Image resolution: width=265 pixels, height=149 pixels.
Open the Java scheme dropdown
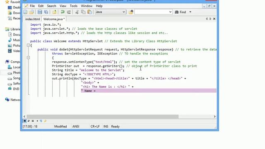(111, 12)
